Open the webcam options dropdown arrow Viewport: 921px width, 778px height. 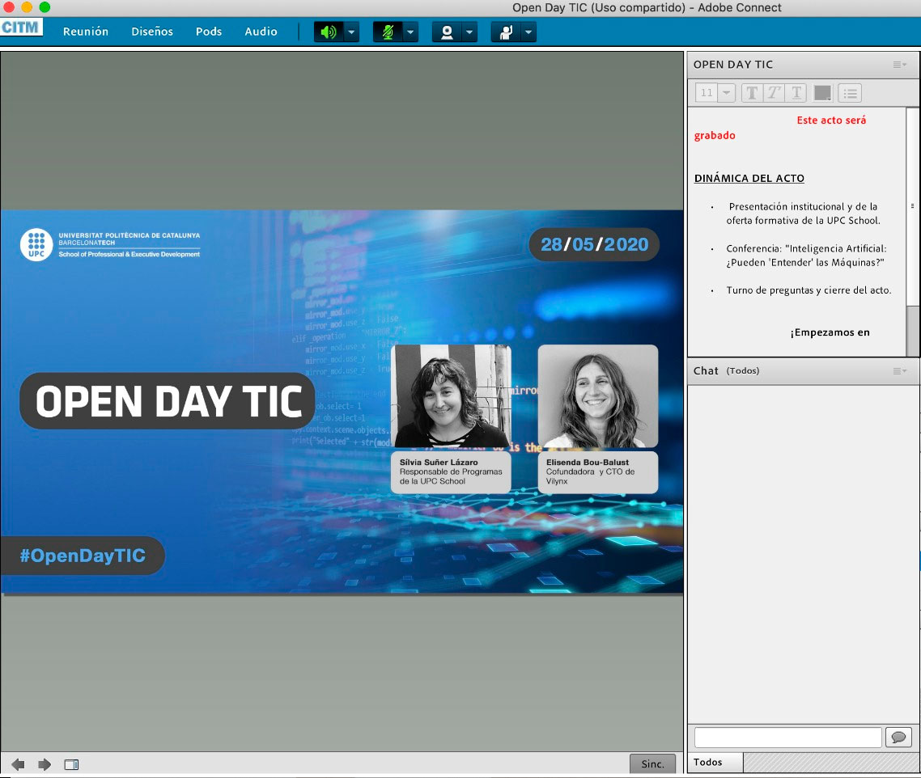pyautogui.click(x=469, y=32)
